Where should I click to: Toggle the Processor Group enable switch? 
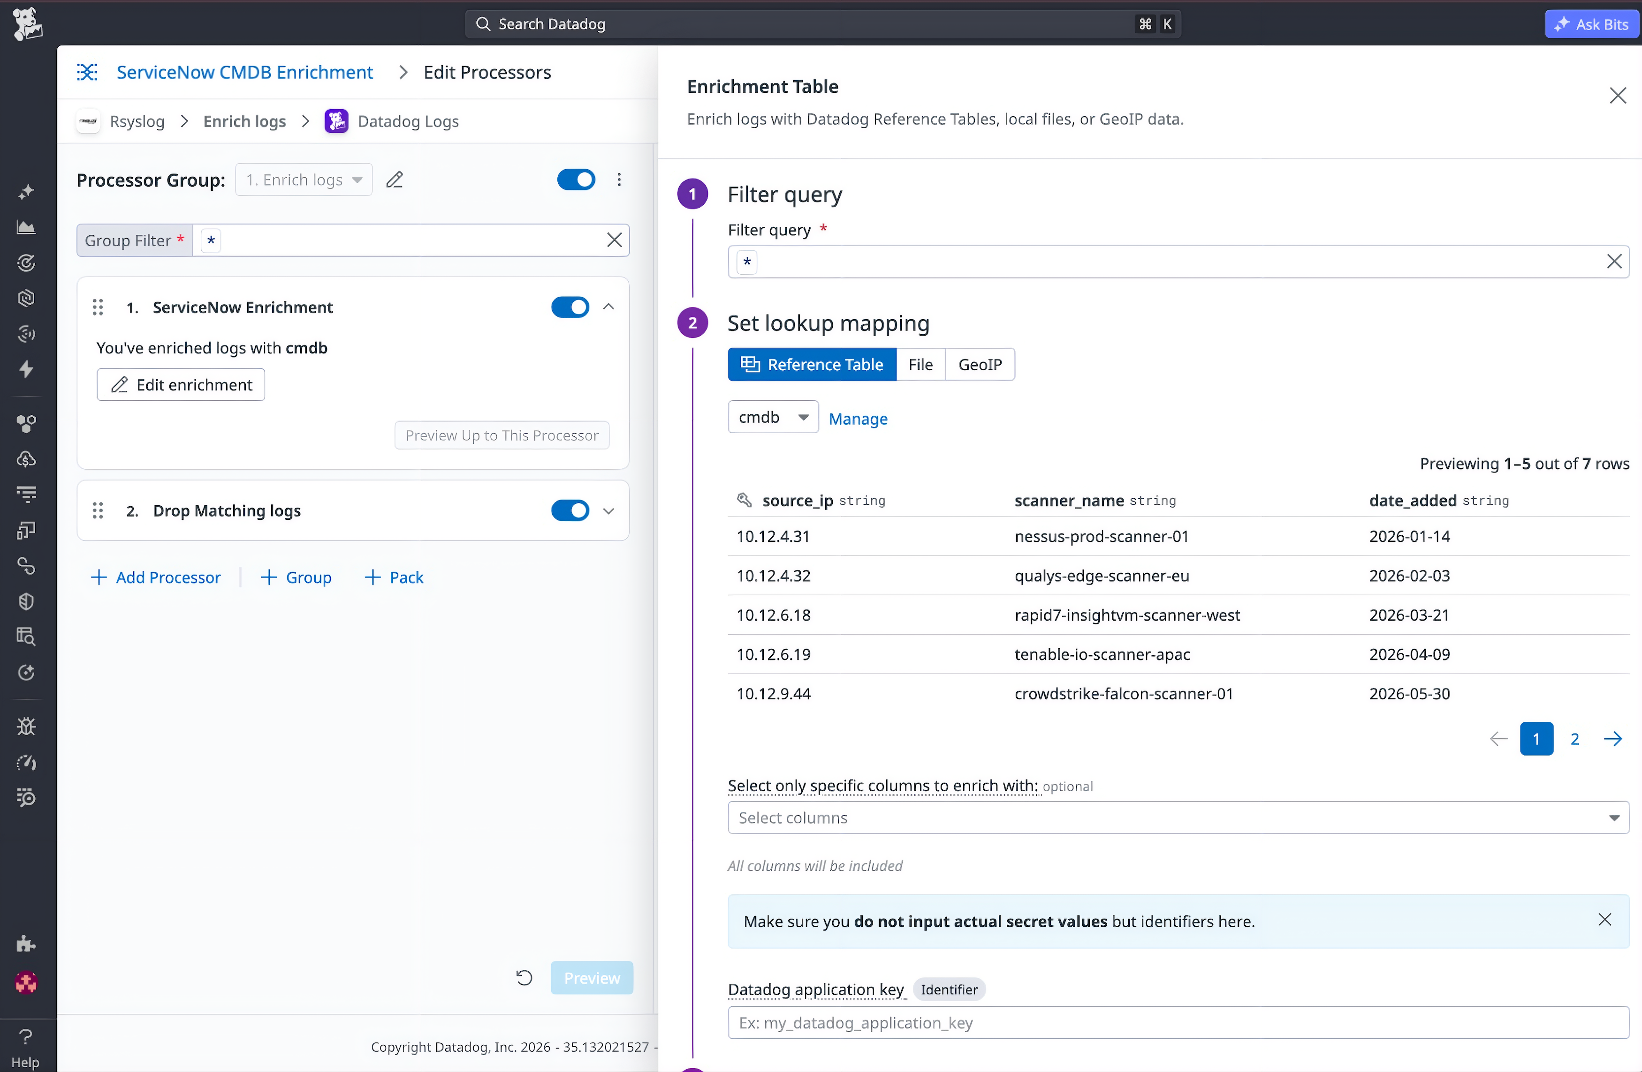point(576,180)
